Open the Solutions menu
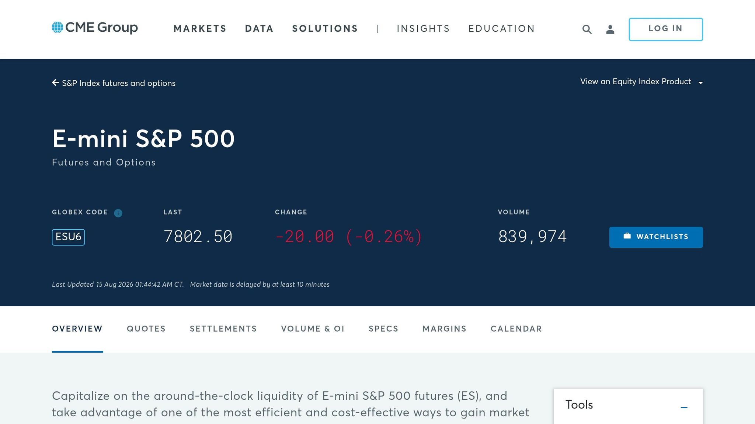755x424 pixels. (325, 29)
